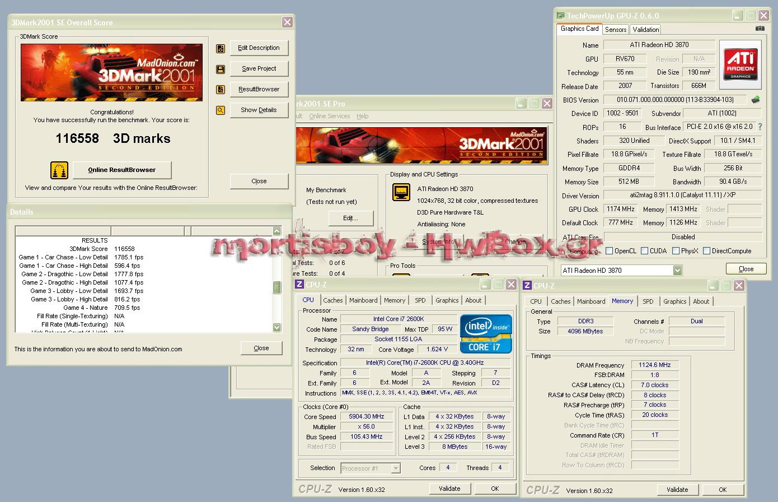Click the display settings monitor icon
The height and width of the screenshot is (502, 778).
pyautogui.click(x=401, y=192)
